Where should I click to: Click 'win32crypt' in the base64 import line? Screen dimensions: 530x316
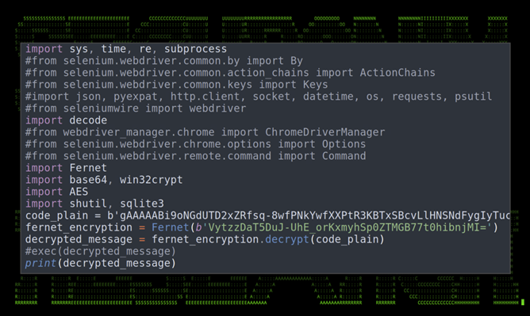(151, 180)
